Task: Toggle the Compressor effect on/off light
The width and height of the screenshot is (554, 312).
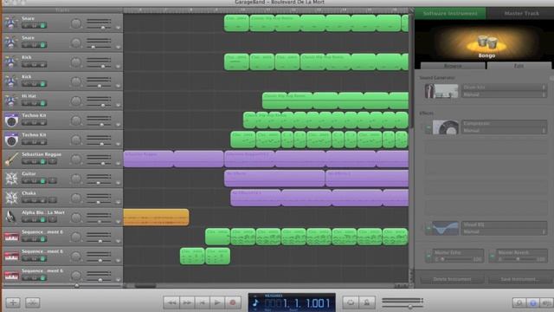Action: pyautogui.click(x=428, y=127)
